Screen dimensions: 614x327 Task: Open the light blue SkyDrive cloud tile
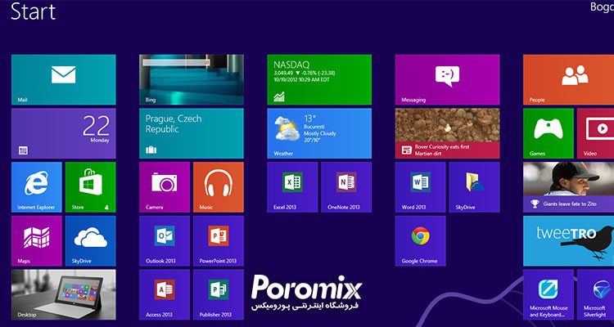(90, 241)
